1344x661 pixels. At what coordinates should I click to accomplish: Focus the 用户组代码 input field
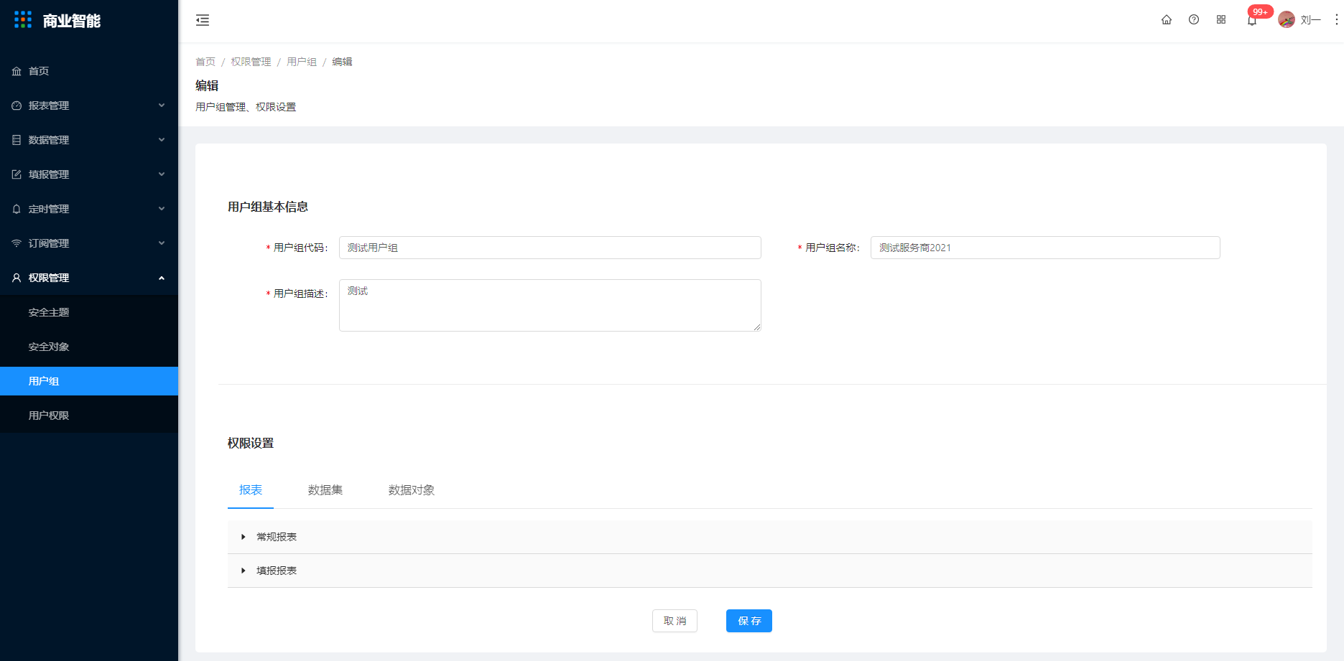(550, 248)
